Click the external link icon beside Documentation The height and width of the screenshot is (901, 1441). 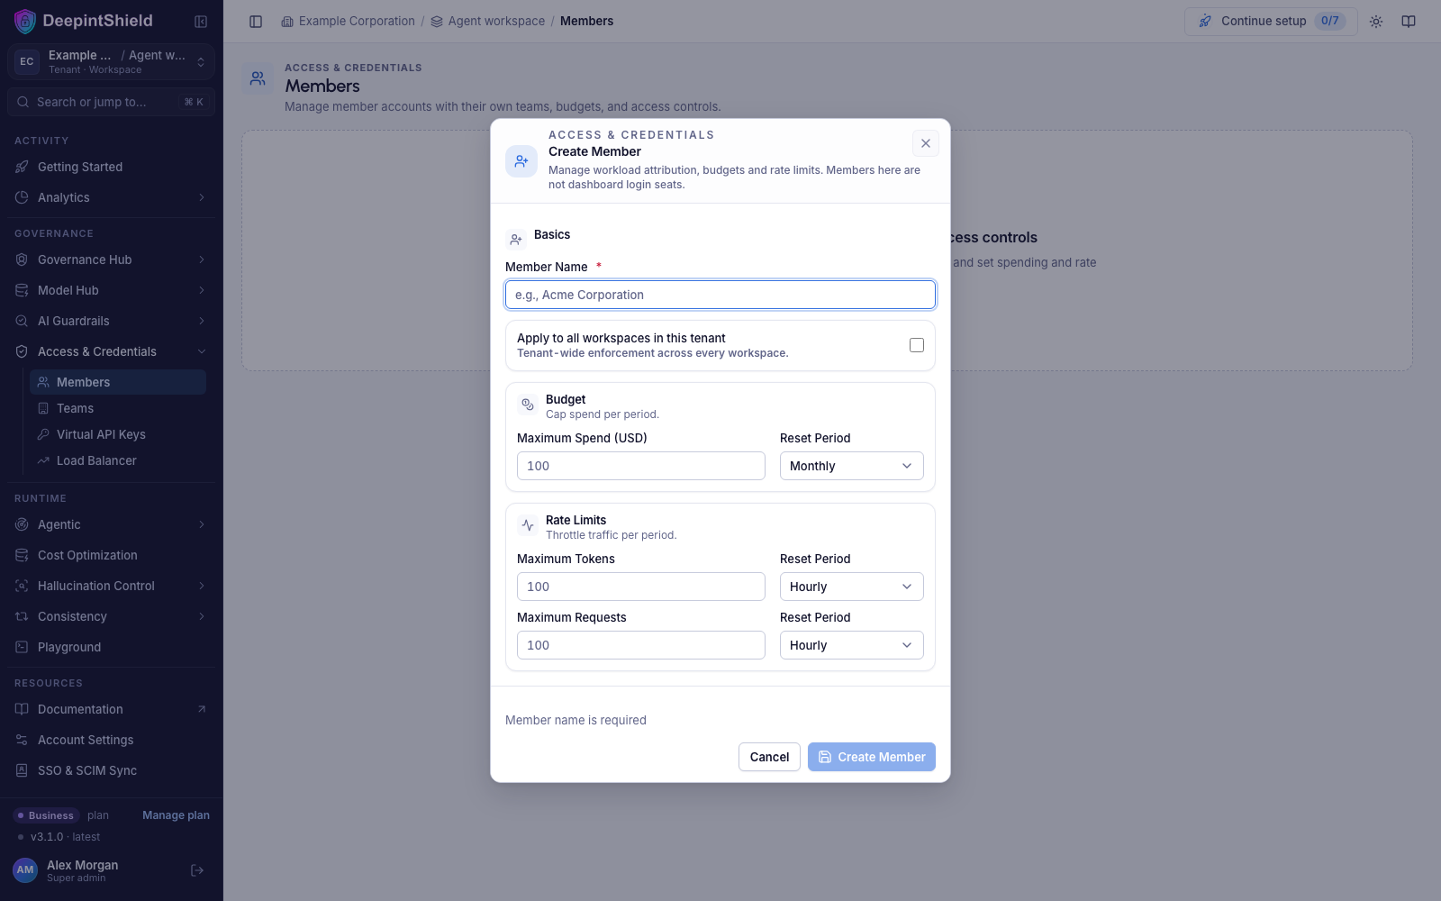coord(202,709)
